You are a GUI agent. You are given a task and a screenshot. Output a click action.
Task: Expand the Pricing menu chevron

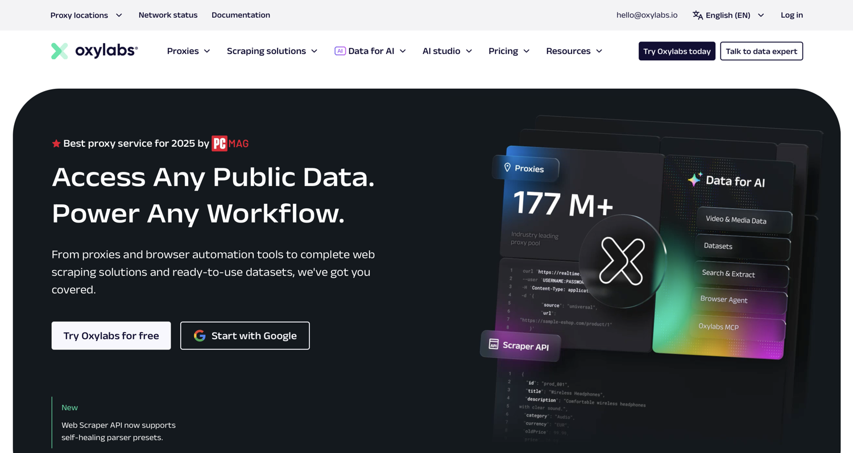pyautogui.click(x=527, y=51)
